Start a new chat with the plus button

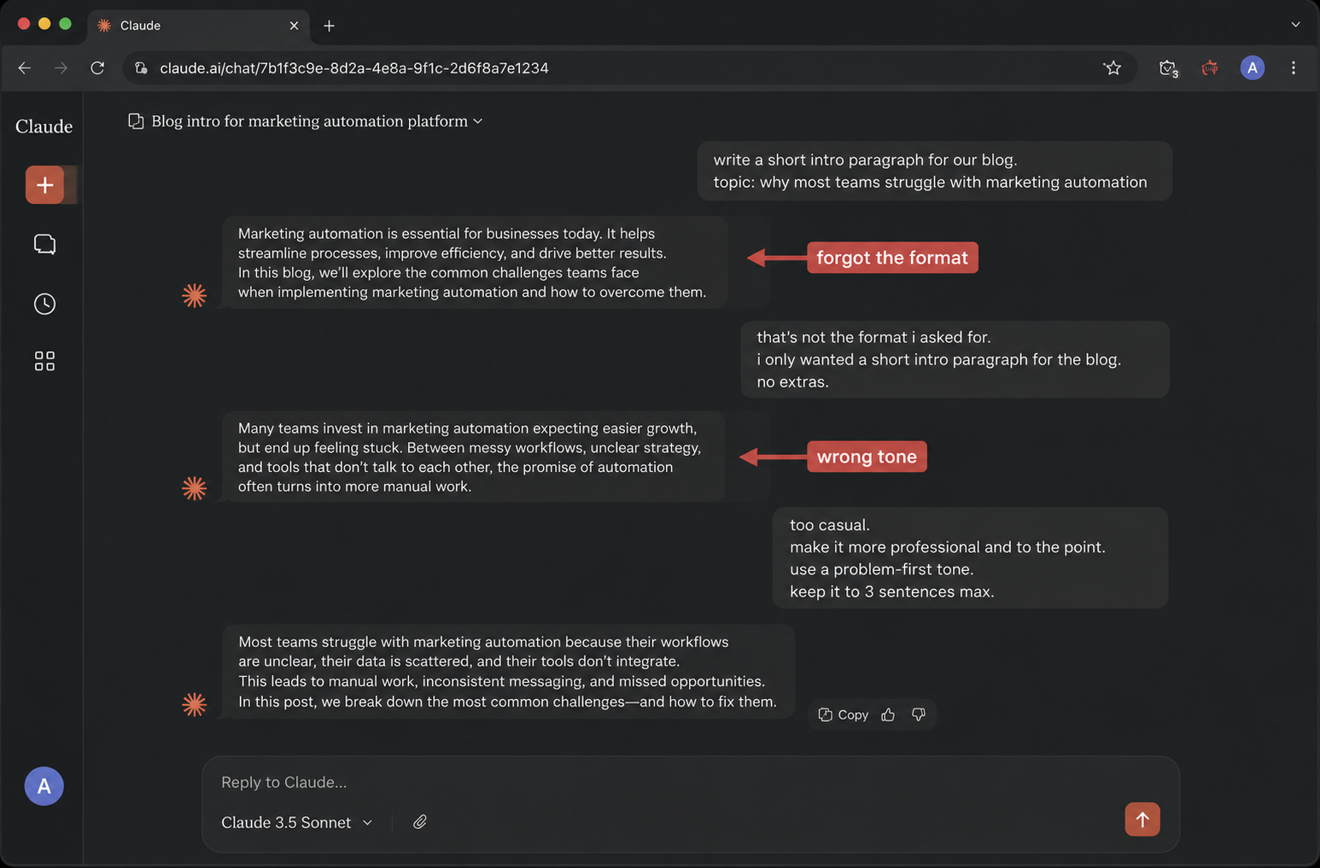[44, 185]
